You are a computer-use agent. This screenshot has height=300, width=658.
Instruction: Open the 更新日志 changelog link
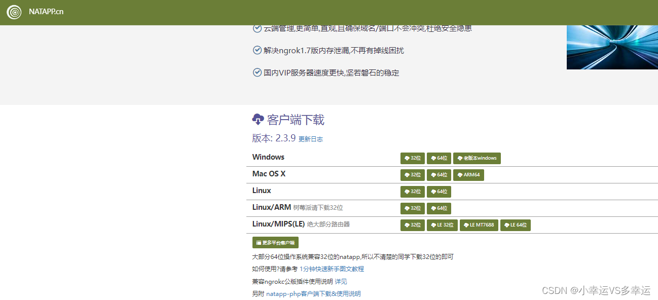pyautogui.click(x=311, y=139)
